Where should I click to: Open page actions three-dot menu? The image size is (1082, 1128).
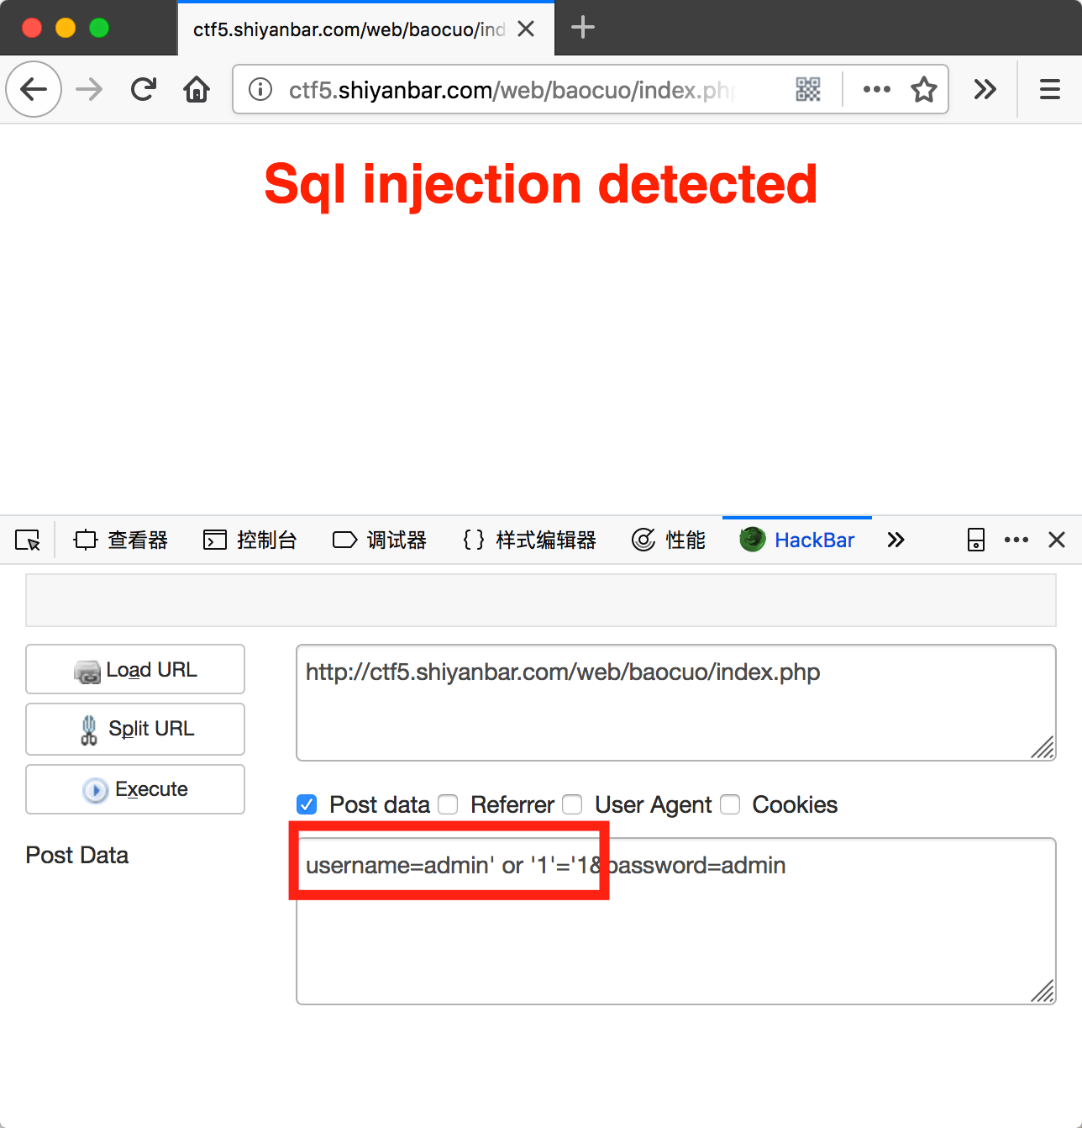pos(876,89)
